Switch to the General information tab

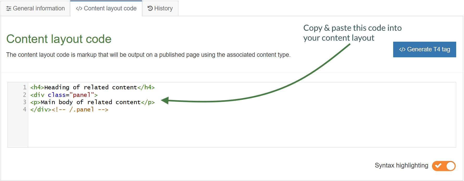(x=36, y=8)
